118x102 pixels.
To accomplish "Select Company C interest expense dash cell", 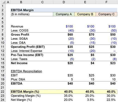I will pyautogui.click(x=107, y=51).
